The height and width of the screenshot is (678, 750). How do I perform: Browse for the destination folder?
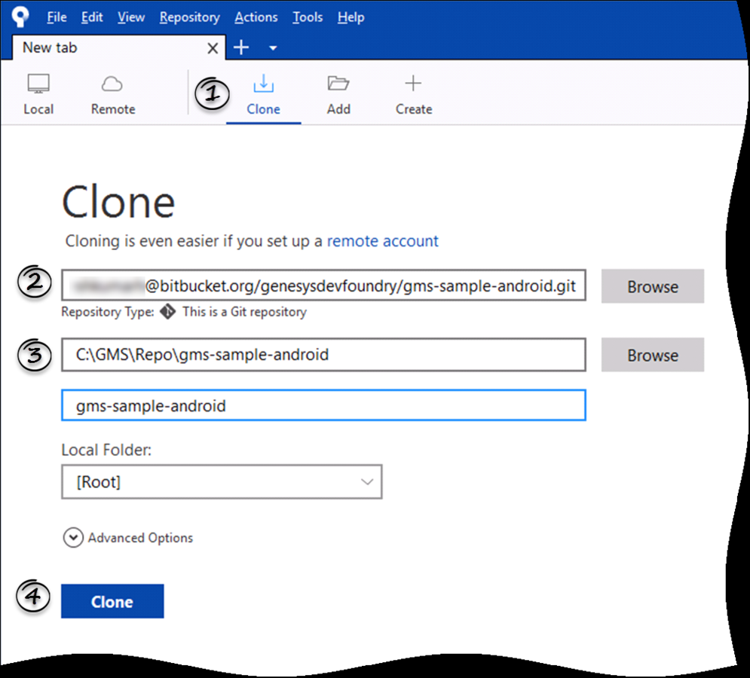coord(653,355)
